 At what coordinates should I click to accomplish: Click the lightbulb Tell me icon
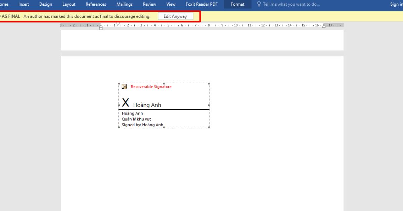pos(259,4)
